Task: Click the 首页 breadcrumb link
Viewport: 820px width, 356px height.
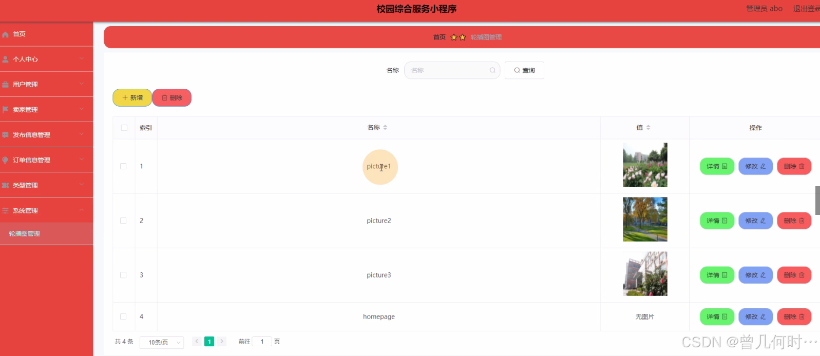Action: point(440,37)
